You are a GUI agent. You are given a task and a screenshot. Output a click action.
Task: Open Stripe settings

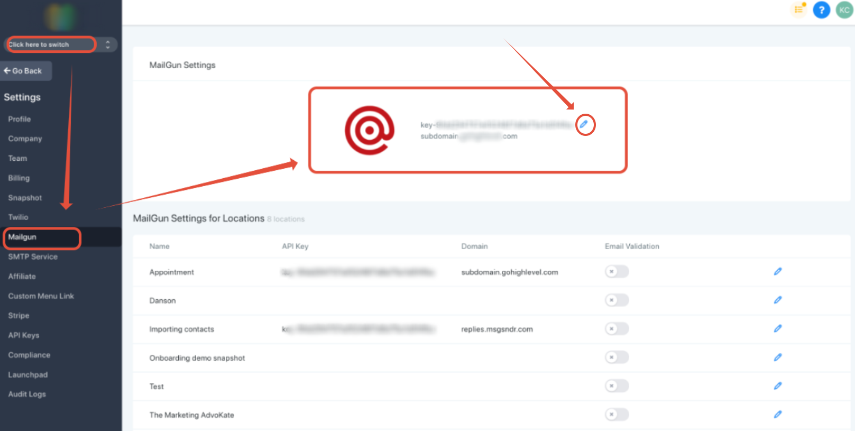[19, 316]
